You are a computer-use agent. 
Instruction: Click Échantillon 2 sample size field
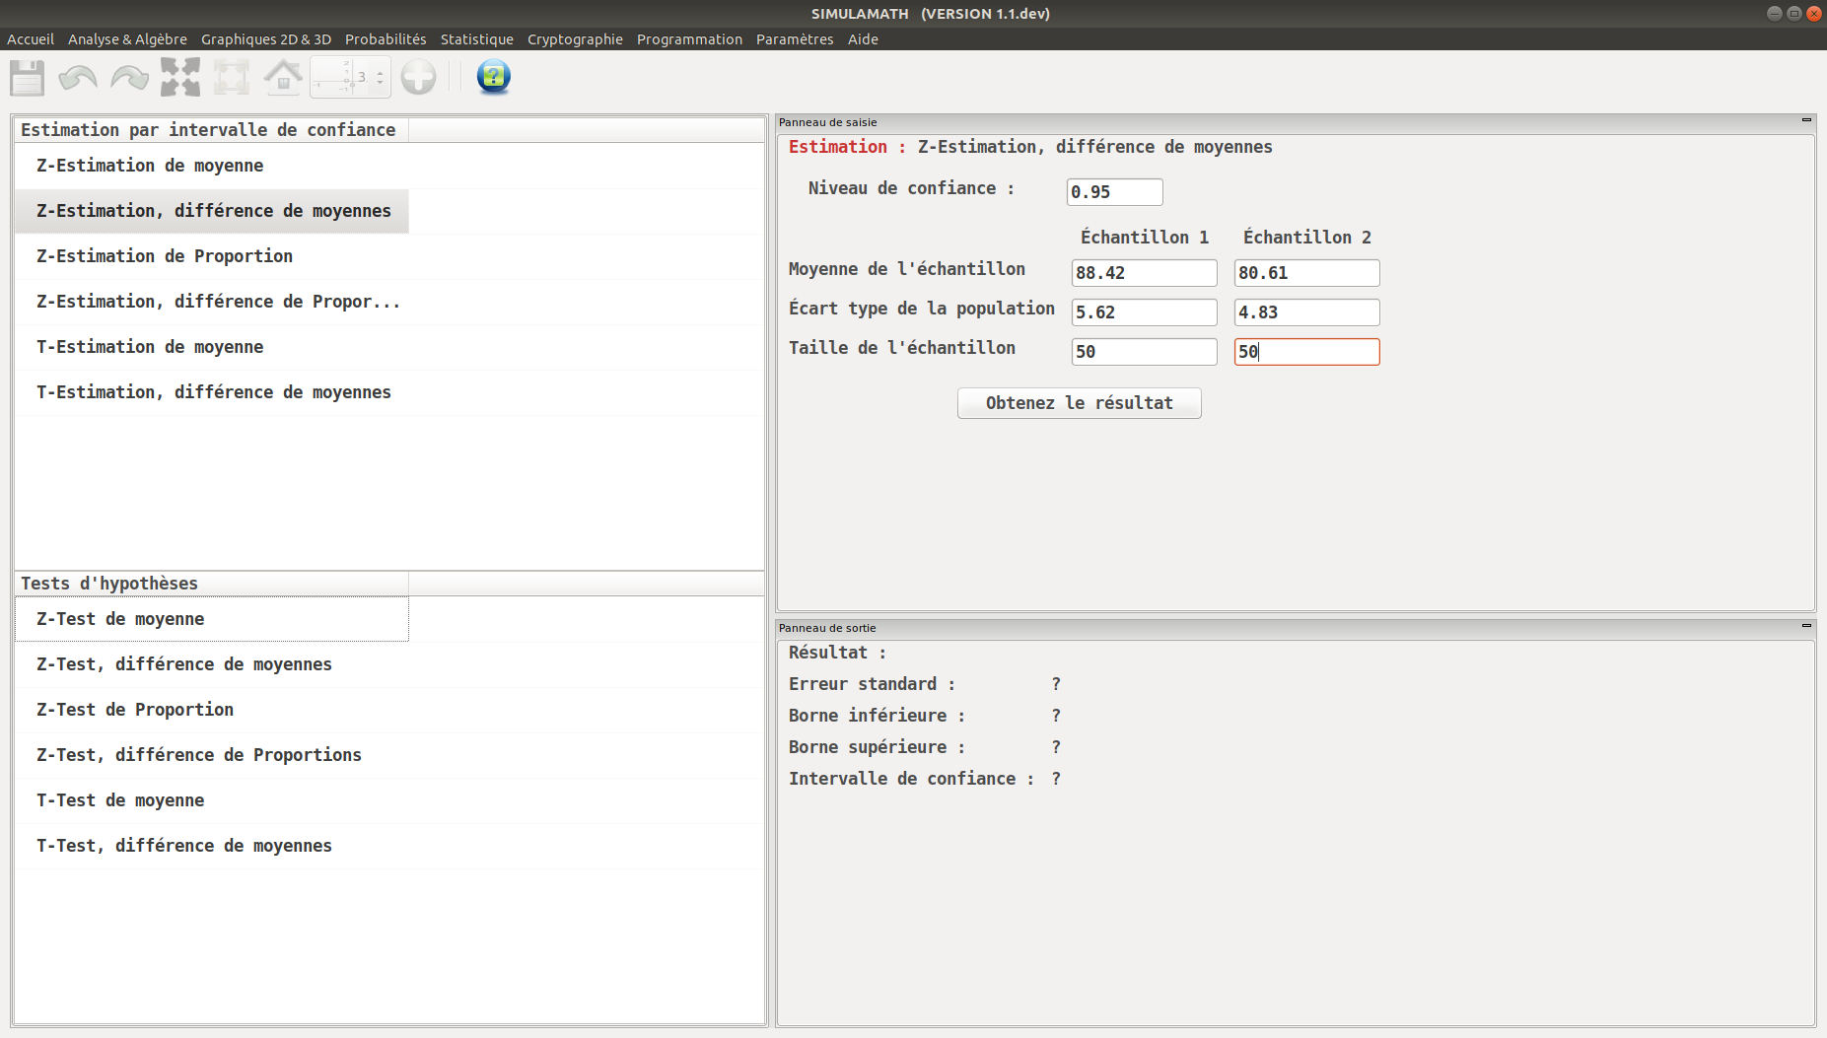pos(1306,352)
